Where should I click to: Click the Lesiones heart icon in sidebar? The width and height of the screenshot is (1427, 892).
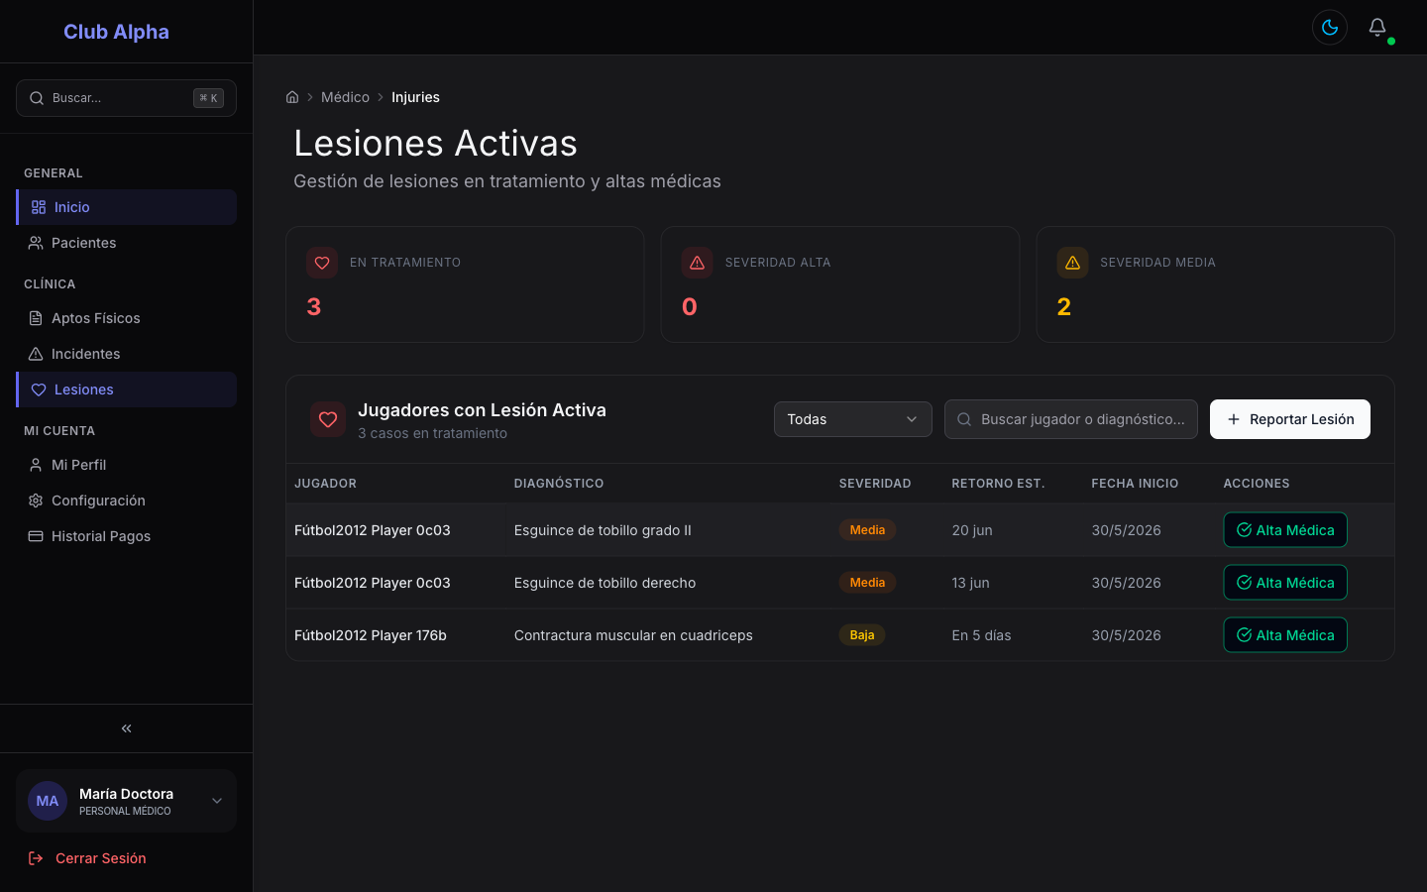coord(39,390)
